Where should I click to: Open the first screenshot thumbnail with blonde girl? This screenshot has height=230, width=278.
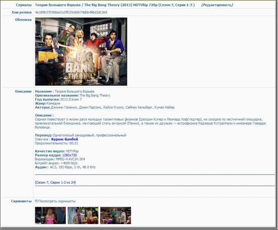click(x=50, y=215)
